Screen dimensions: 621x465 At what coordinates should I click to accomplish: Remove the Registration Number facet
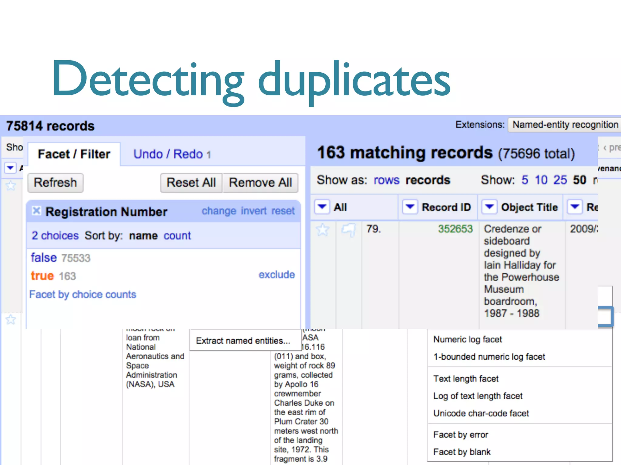[x=36, y=211]
